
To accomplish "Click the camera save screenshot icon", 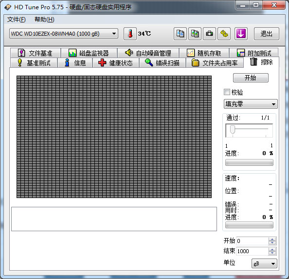I will pos(209,34).
